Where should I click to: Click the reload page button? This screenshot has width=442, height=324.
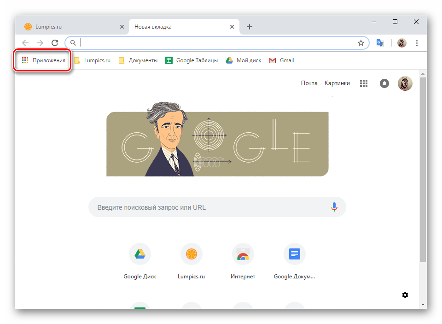(x=54, y=43)
